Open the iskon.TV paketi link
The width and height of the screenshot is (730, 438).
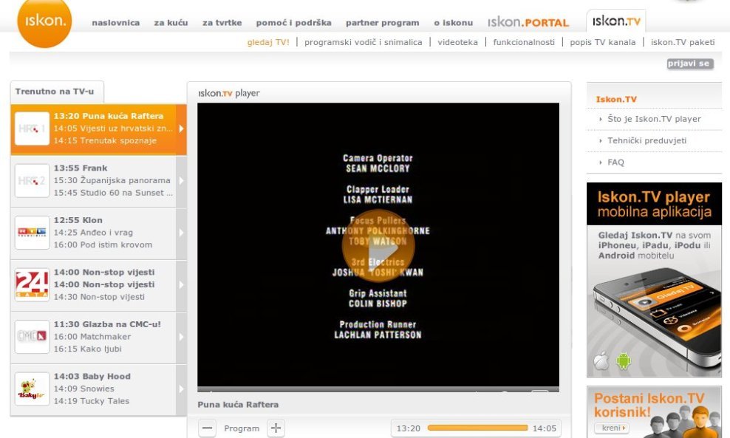[x=683, y=42]
